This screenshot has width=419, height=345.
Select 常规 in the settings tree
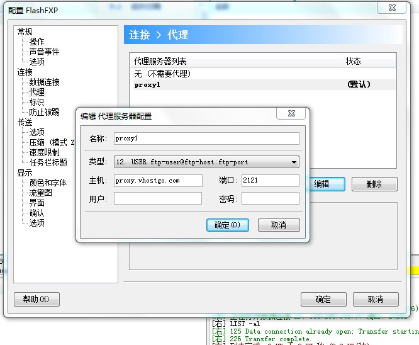coord(25,31)
